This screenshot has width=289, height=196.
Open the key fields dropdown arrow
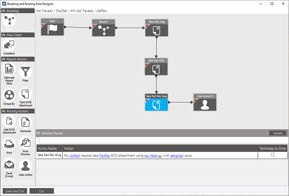(160, 156)
